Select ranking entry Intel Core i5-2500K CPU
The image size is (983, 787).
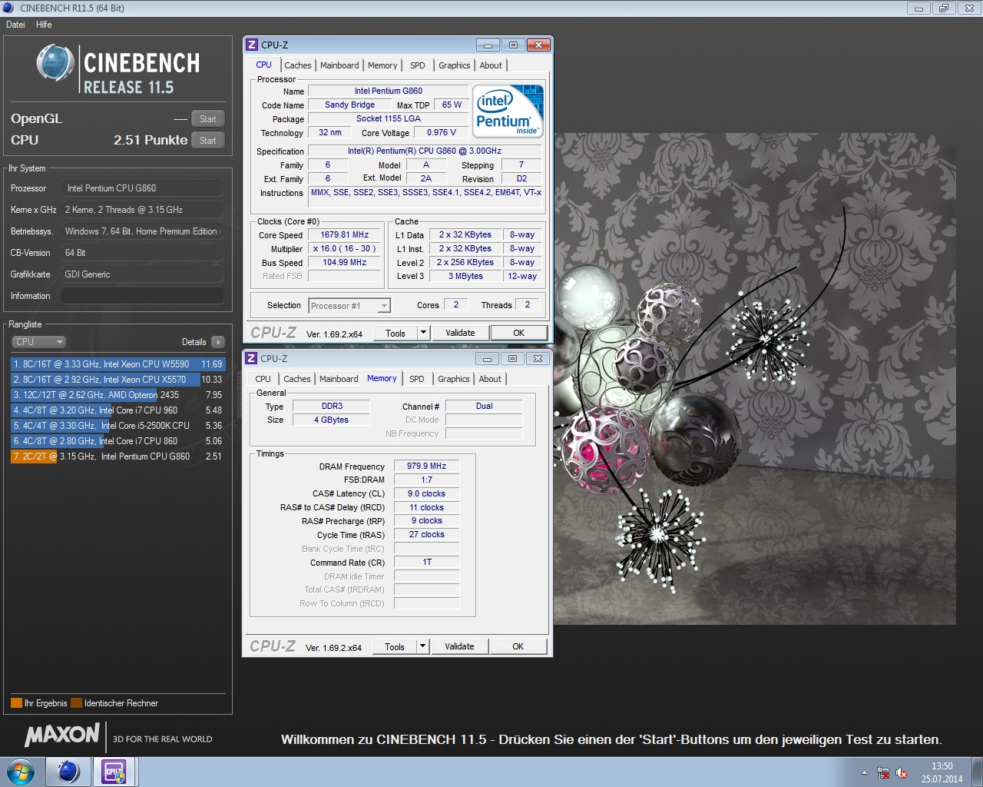118,426
